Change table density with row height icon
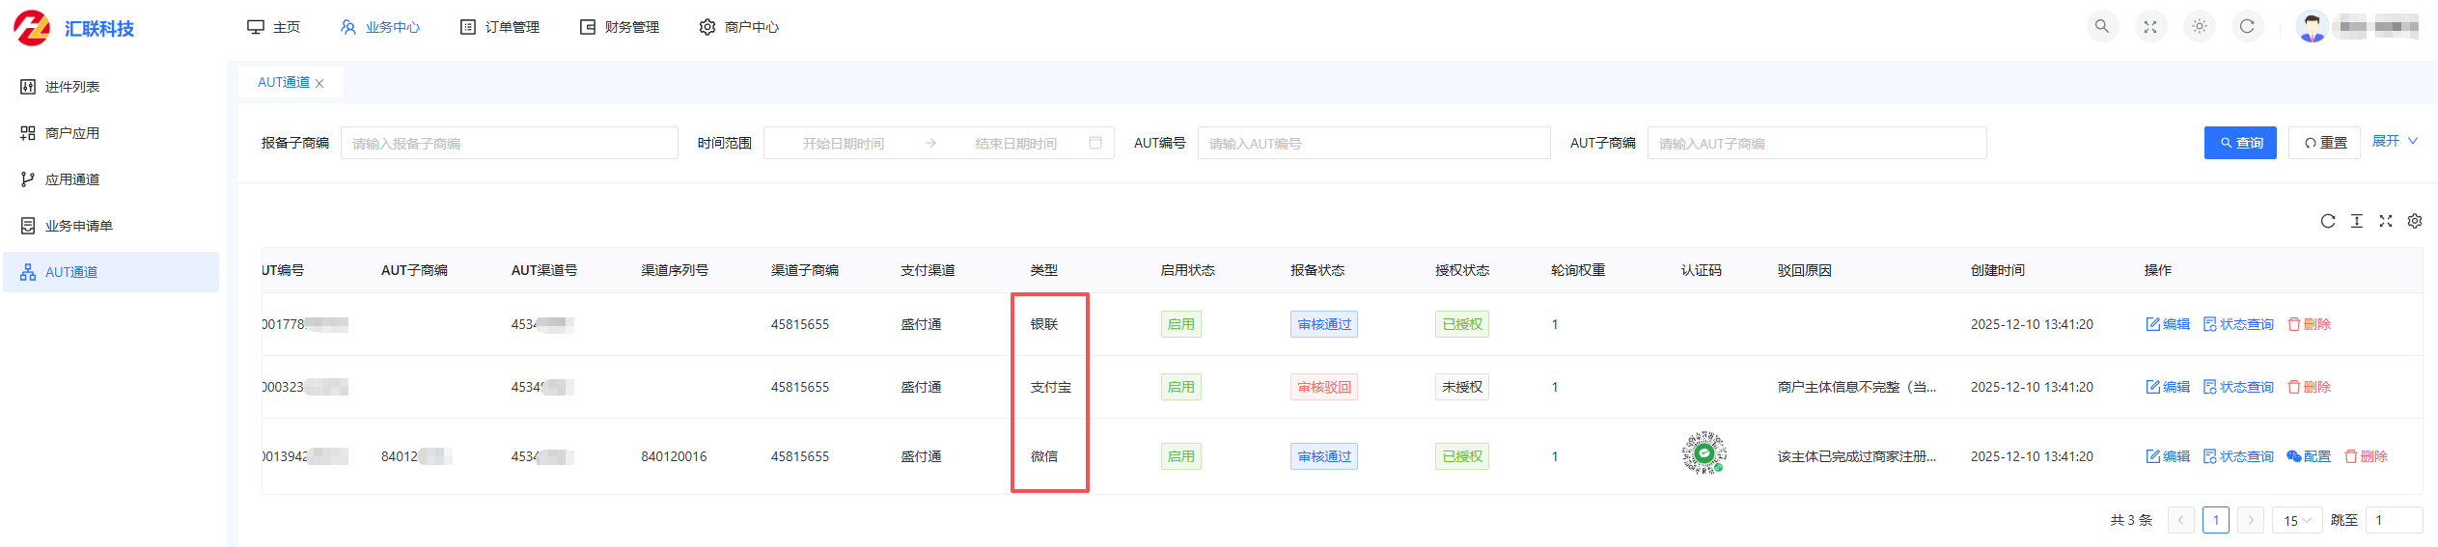The image size is (2438, 547). (2357, 221)
